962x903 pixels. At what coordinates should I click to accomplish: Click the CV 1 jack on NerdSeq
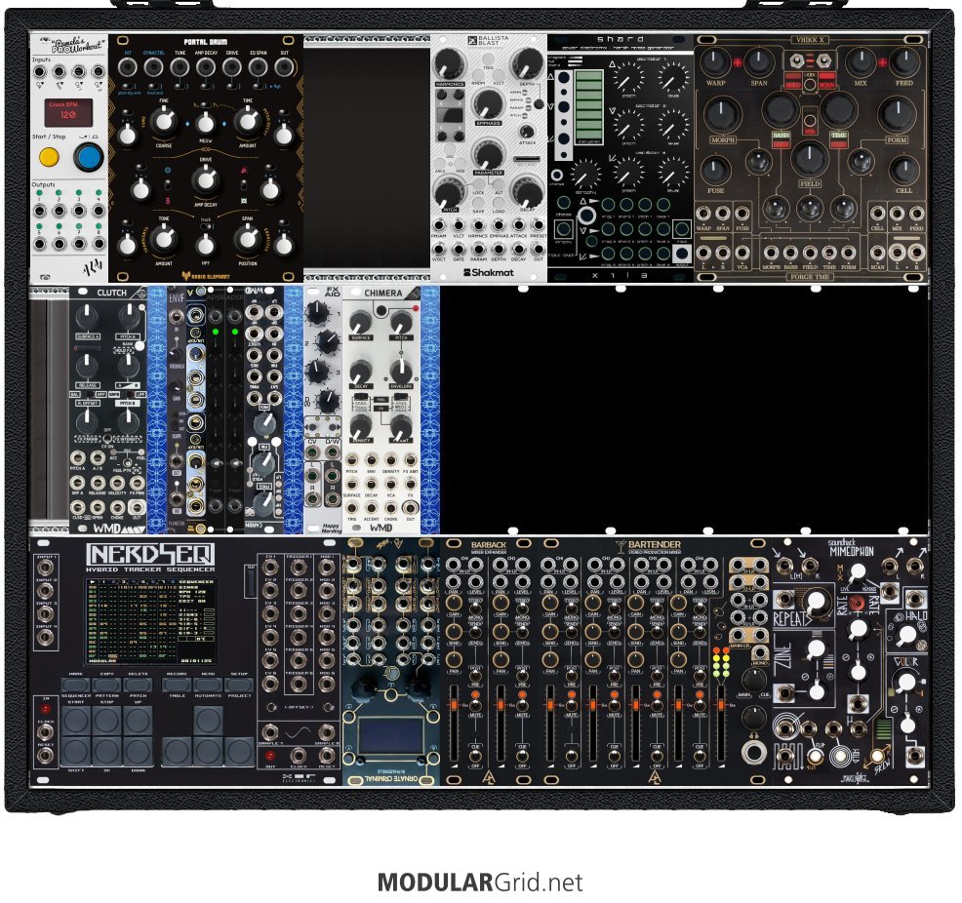[x=269, y=566]
